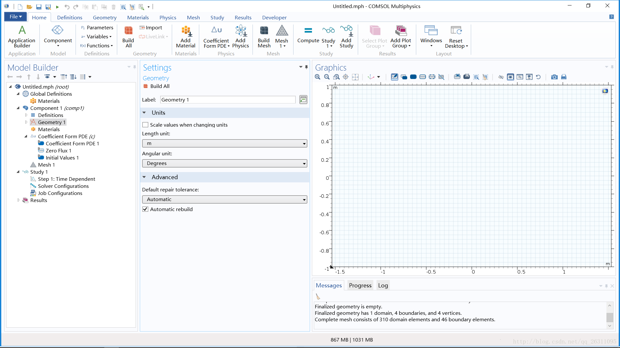Click the Help question mark icon
The width and height of the screenshot is (620, 348).
[611, 17]
